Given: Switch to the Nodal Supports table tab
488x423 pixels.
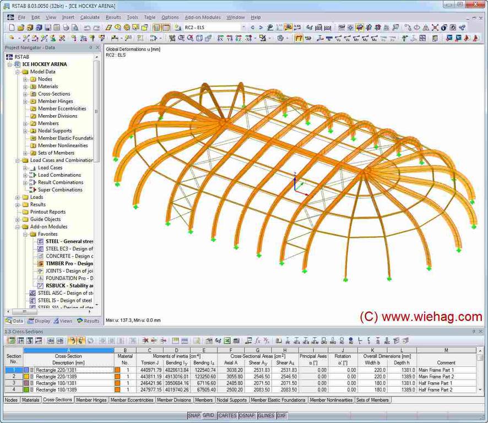Looking at the screenshot, I should pyautogui.click(x=231, y=400).
